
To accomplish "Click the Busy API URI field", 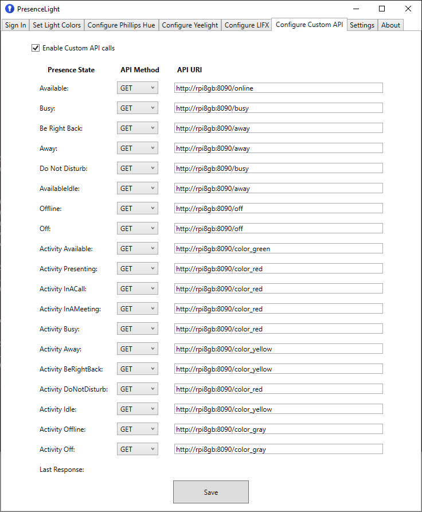I will [278, 108].
